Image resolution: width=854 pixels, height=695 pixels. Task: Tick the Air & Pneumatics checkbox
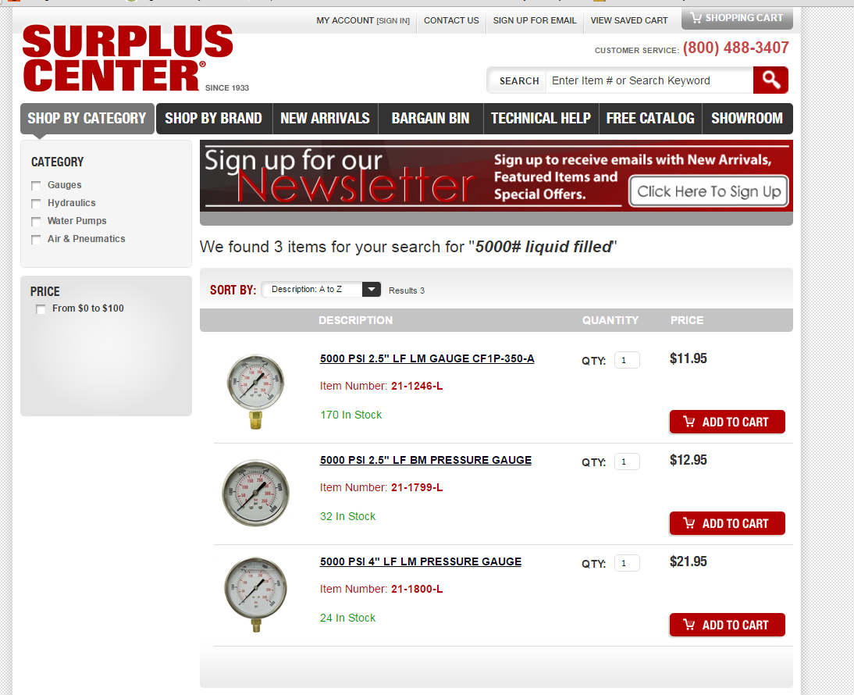(36, 240)
